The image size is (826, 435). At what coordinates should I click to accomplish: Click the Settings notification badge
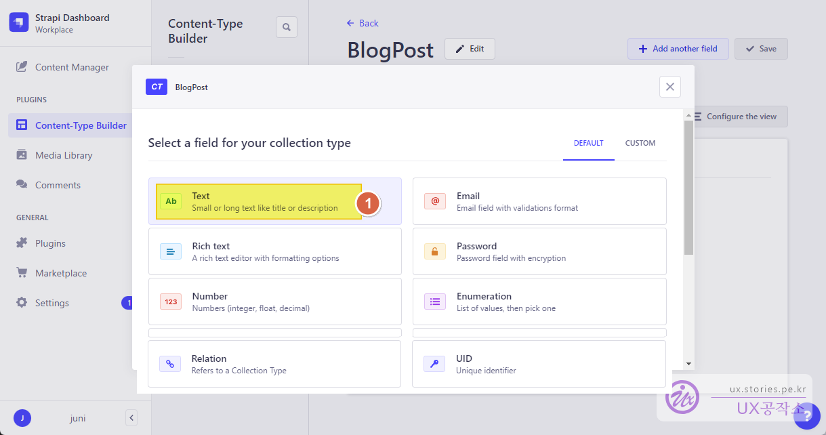(127, 303)
